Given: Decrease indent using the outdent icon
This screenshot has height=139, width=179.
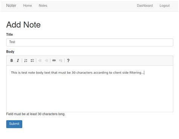Looking at the screenshot, I should [x=40, y=60].
